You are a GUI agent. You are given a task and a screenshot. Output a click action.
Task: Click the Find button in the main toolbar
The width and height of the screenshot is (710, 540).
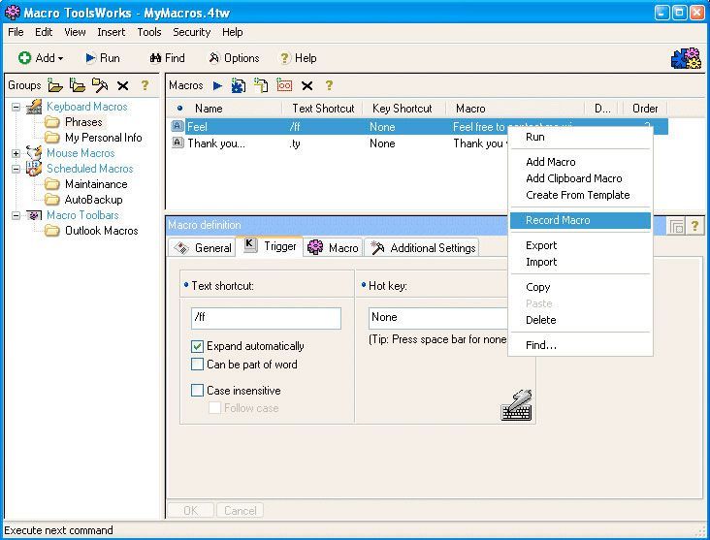[x=167, y=58]
